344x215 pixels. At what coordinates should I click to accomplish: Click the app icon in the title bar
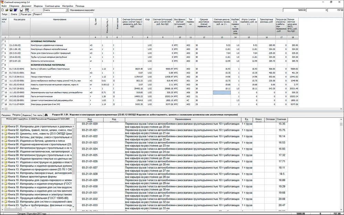(x=2, y=2)
